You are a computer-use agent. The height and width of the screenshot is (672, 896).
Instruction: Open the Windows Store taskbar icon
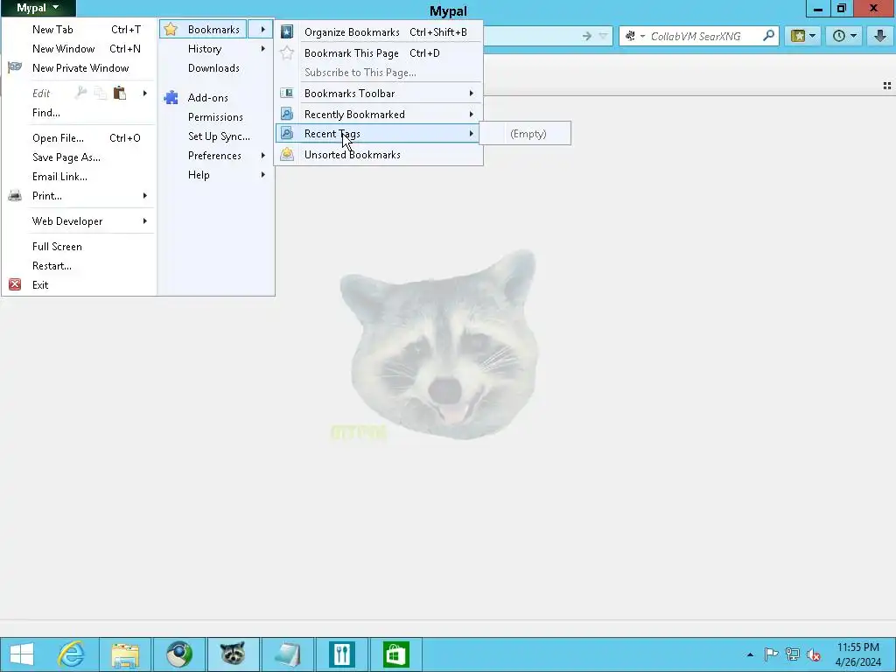click(396, 654)
